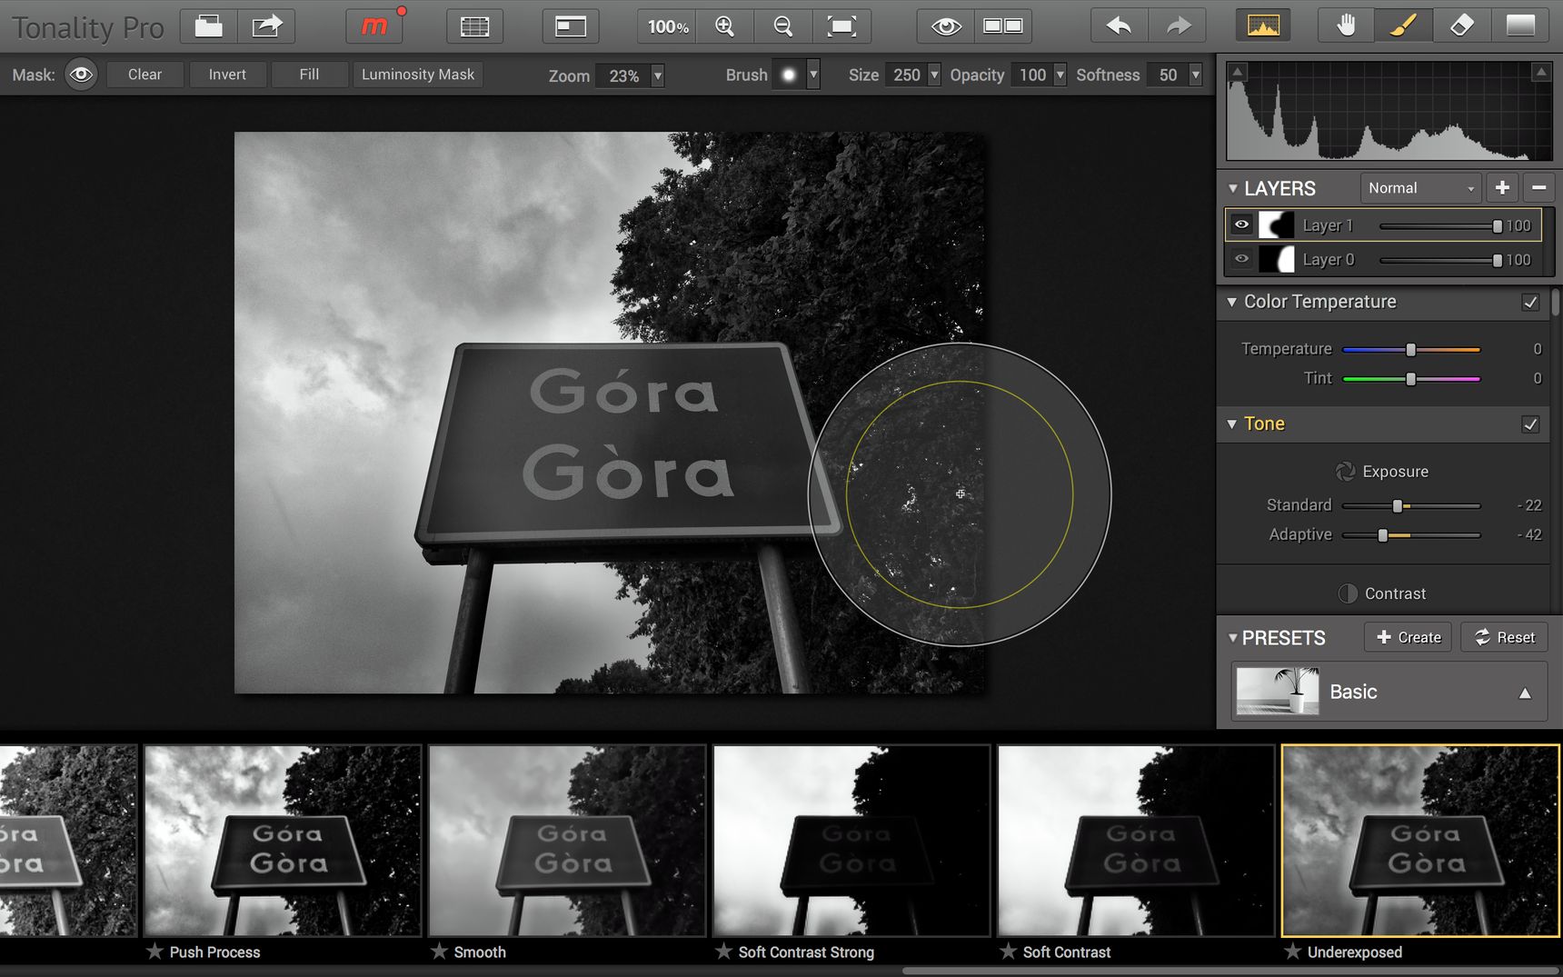
Task: Click the red Macphun 'm' icon
Action: (x=375, y=26)
